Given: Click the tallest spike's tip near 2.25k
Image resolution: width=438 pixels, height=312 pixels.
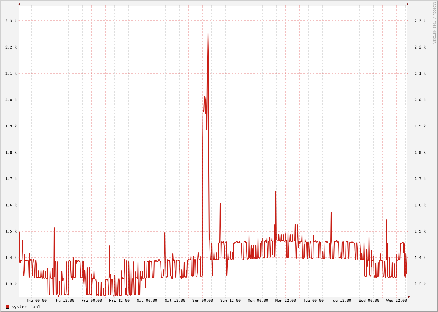Looking at the screenshot, I should point(208,33).
